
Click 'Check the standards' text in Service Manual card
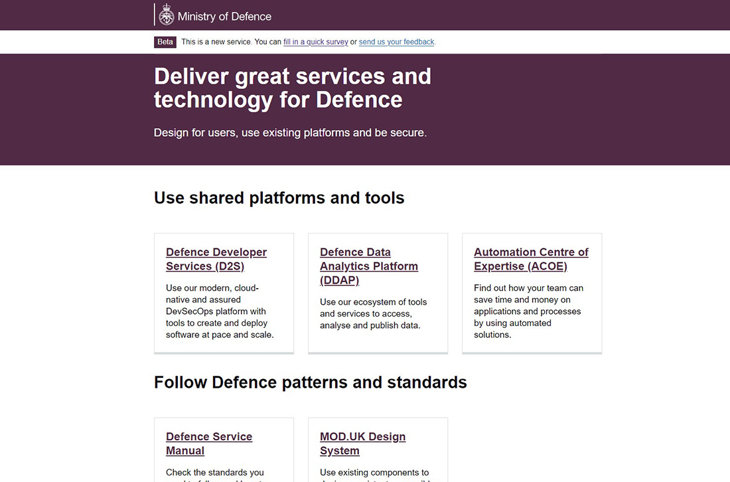point(214,473)
